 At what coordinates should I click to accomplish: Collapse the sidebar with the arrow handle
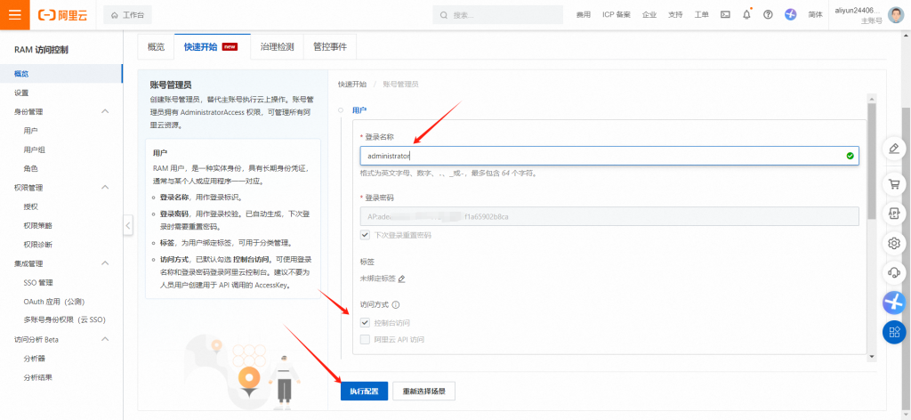point(128,225)
